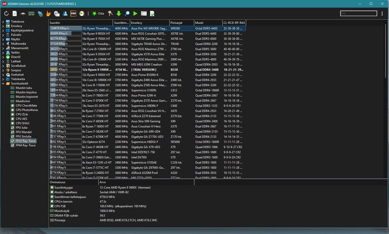Screen dimensions: 389x234
Task: Click the Osta buy button
Action: pyautogui.click(x=98, y=13)
